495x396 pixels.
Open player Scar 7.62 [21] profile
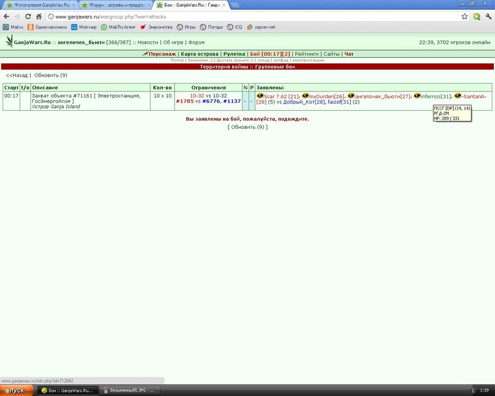281,96
